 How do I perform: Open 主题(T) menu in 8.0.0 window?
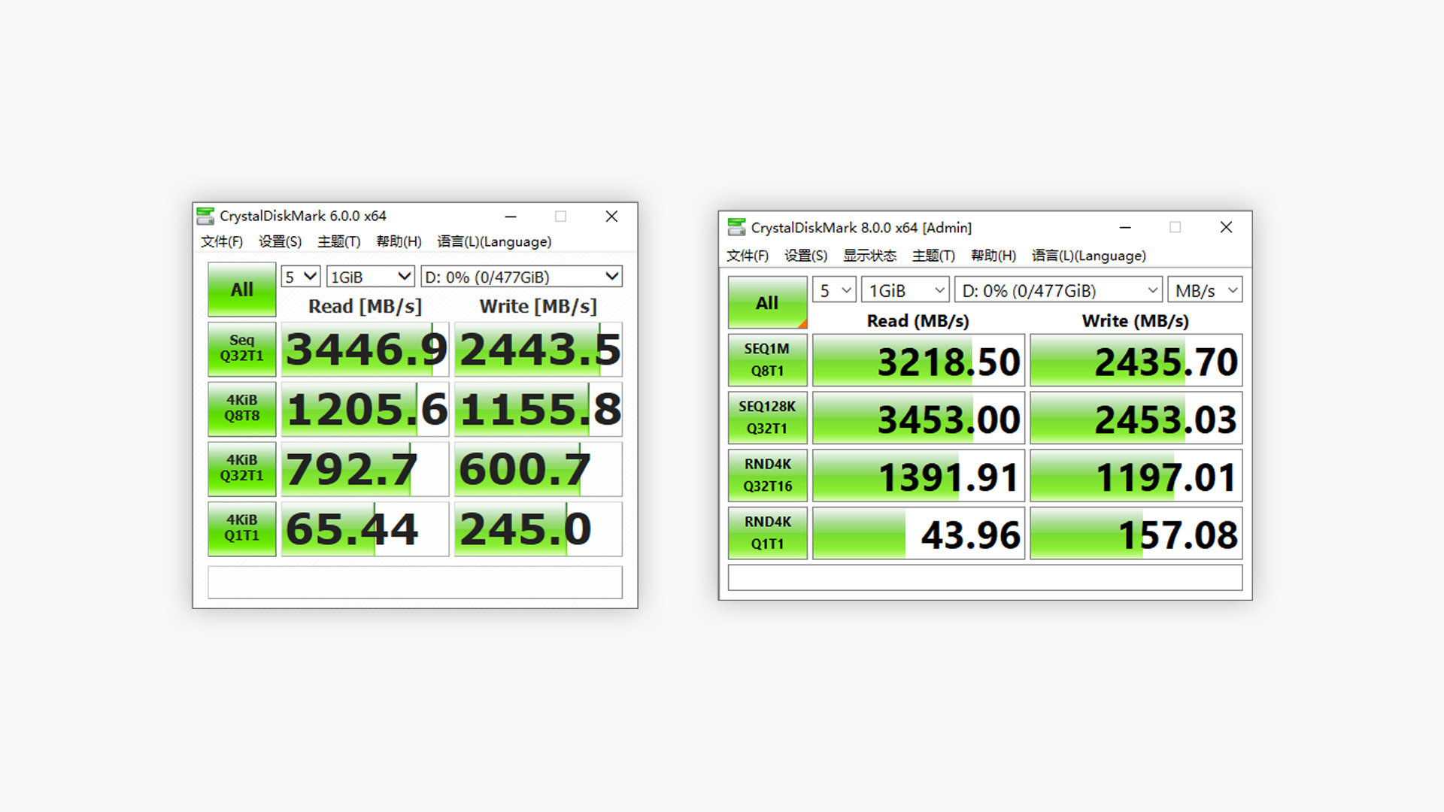click(933, 256)
